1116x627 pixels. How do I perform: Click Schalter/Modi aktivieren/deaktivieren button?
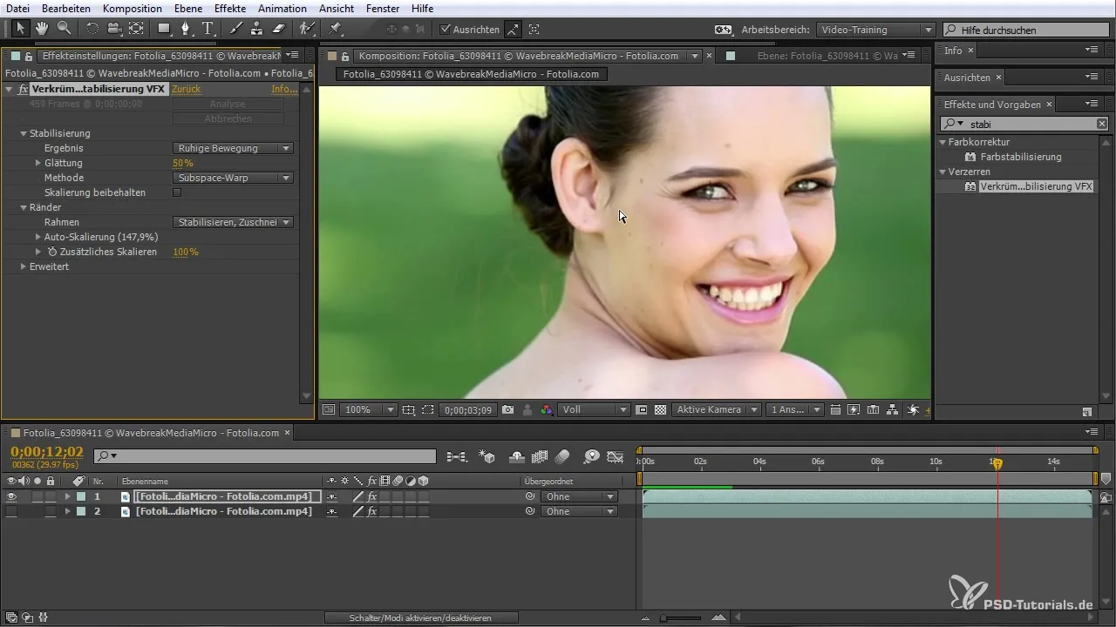pos(420,617)
